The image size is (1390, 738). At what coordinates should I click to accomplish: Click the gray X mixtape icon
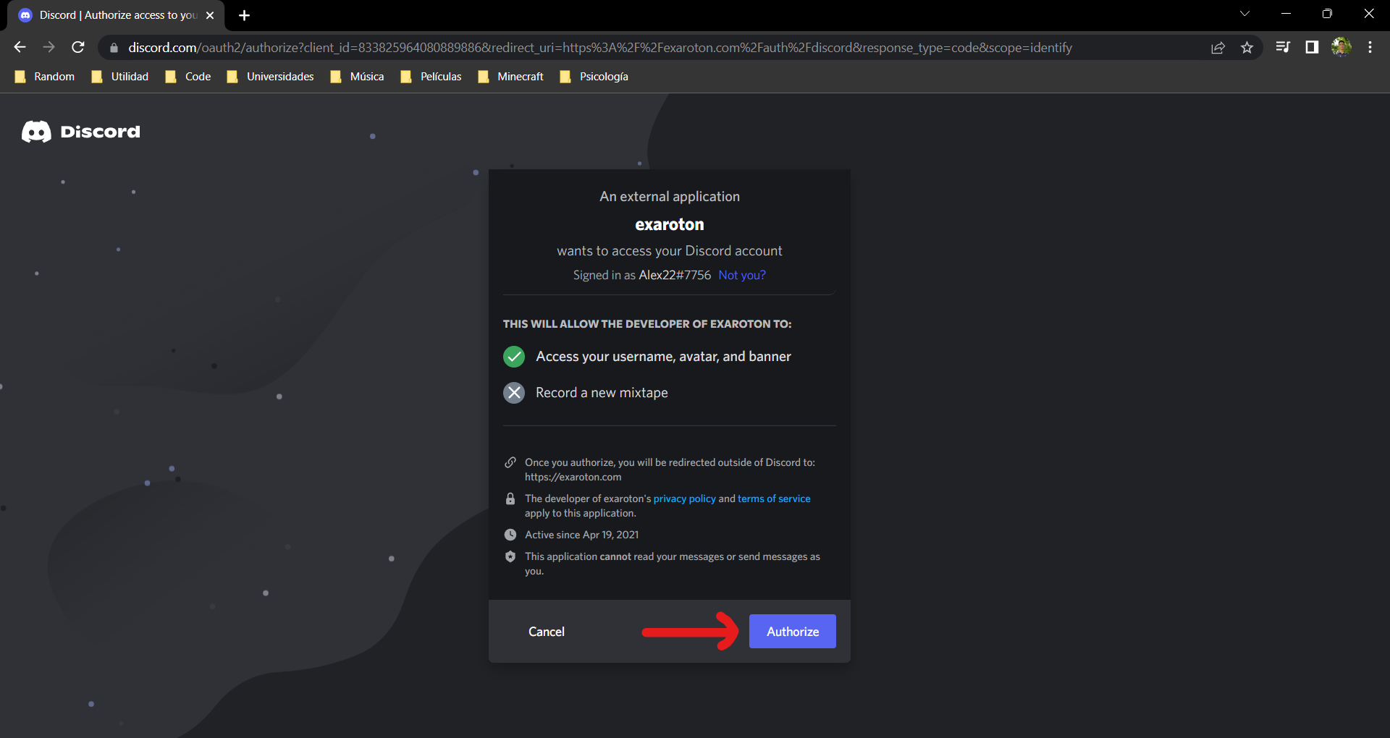click(x=514, y=393)
